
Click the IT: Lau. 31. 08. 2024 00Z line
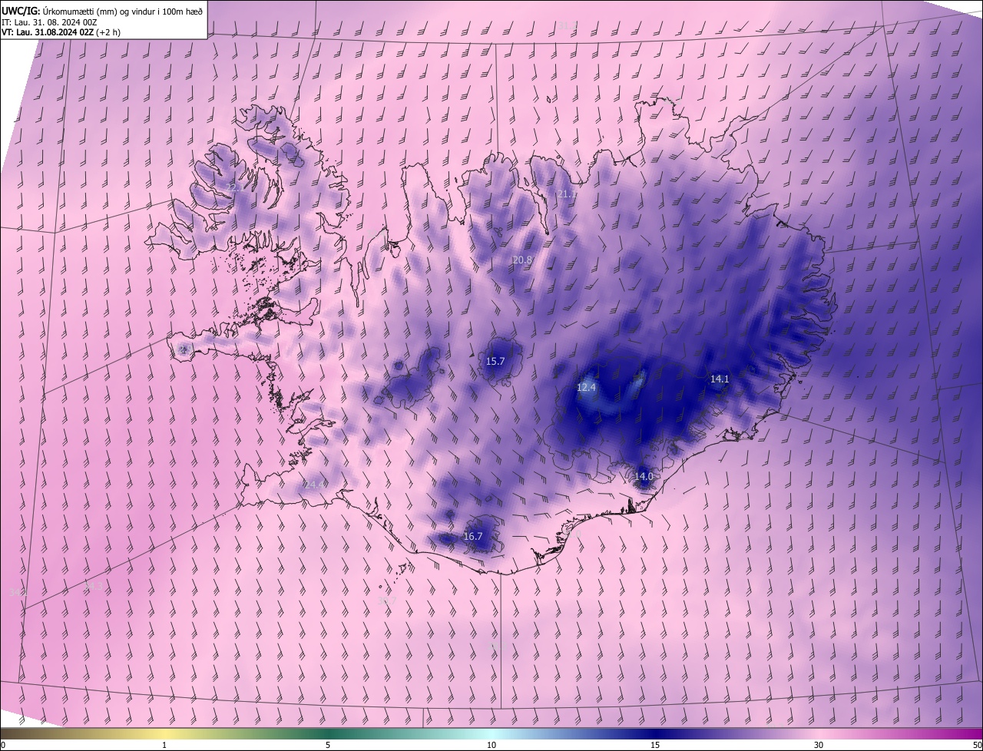click(x=49, y=22)
